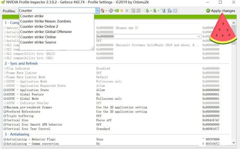Collapse the 2 - Sync and Refresh section
Image resolution: width=240 pixels, height=149 pixels.
(21, 63)
